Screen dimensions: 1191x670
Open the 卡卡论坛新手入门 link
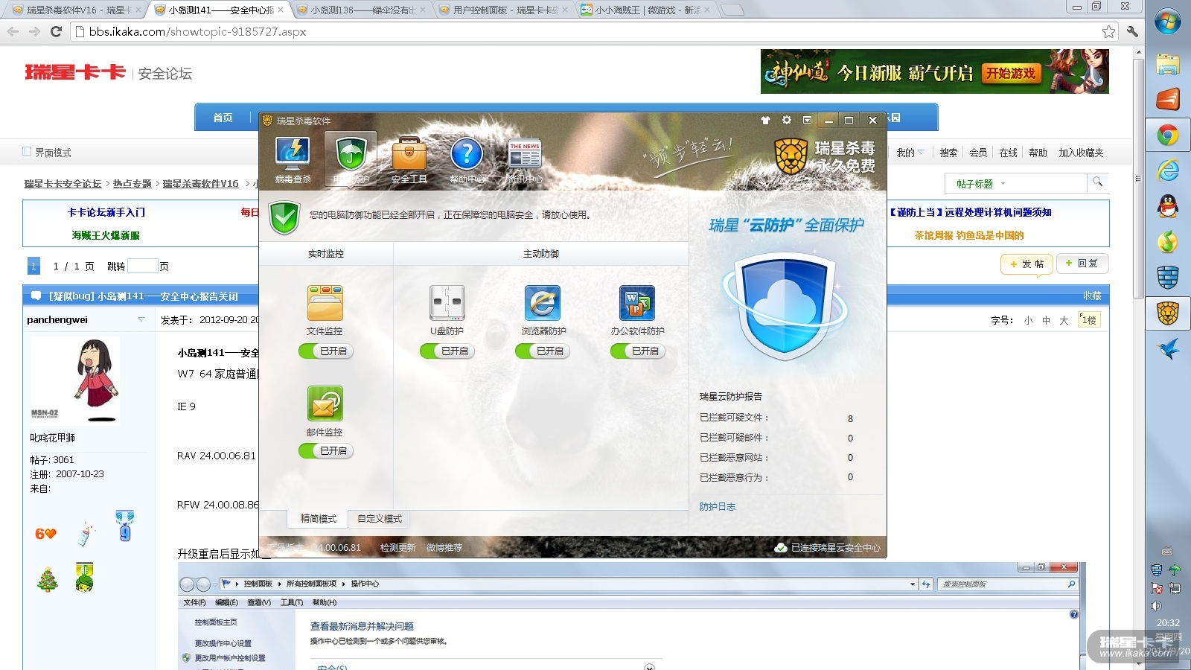point(106,212)
